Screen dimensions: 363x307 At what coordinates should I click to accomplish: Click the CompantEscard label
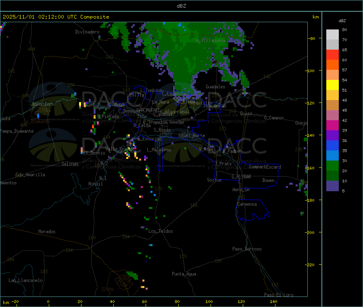coord(265,167)
